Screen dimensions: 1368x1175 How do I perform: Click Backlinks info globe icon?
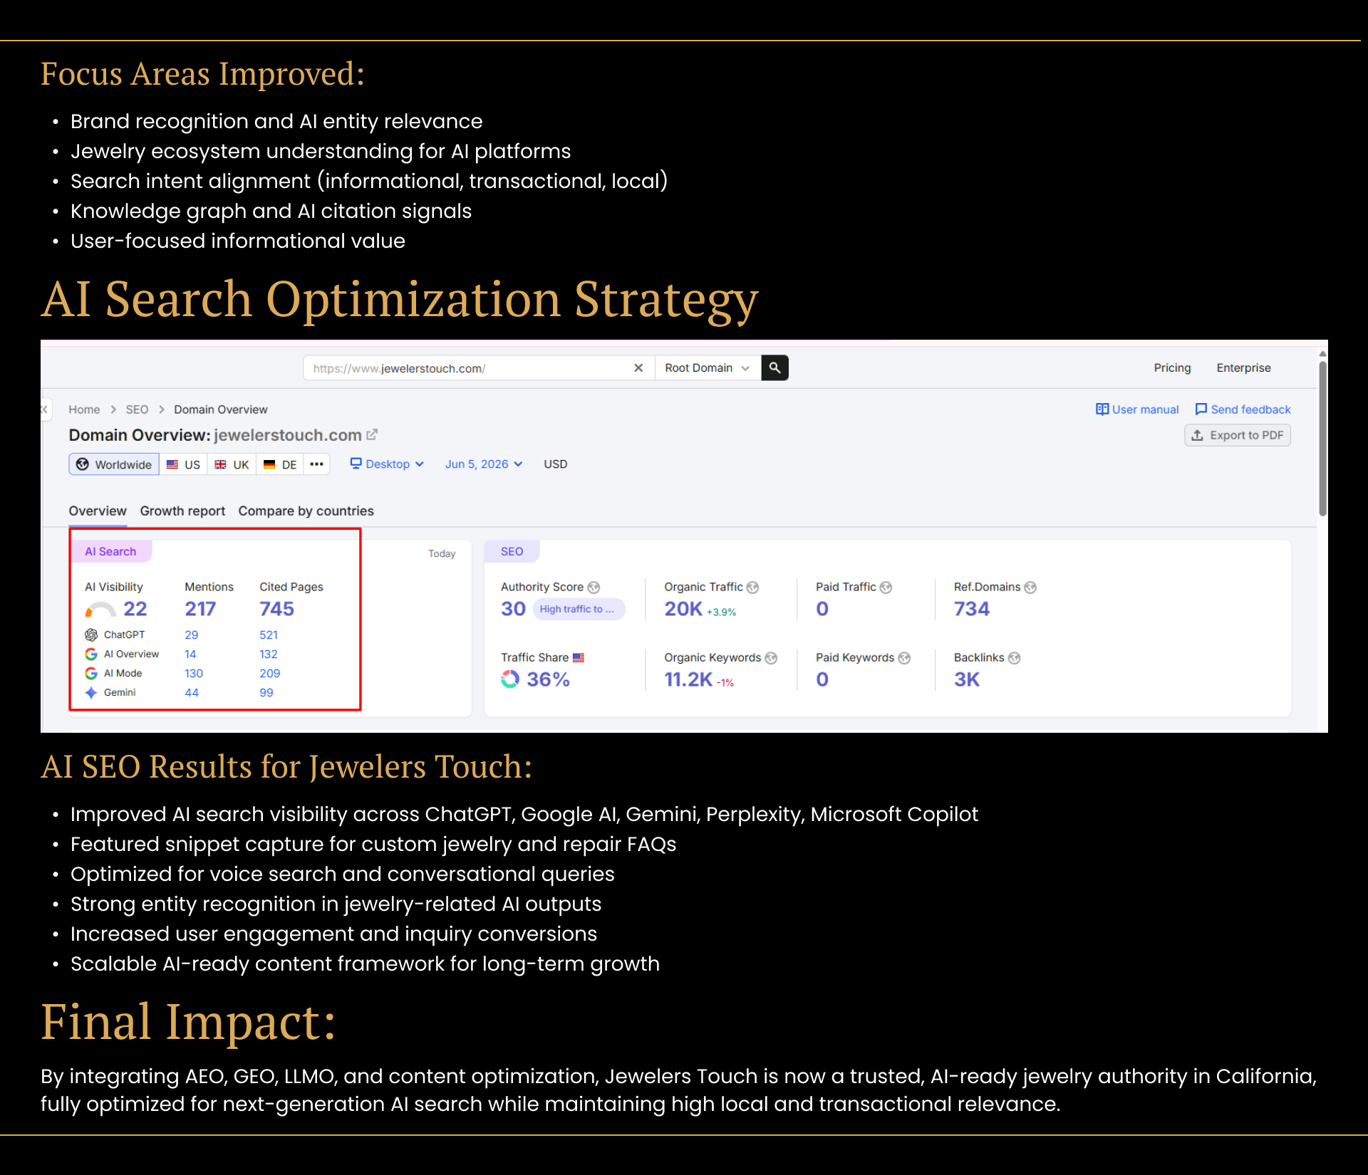click(x=1014, y=658)
